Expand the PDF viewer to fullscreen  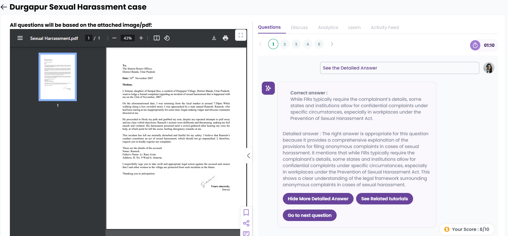[x=241, y=35]
